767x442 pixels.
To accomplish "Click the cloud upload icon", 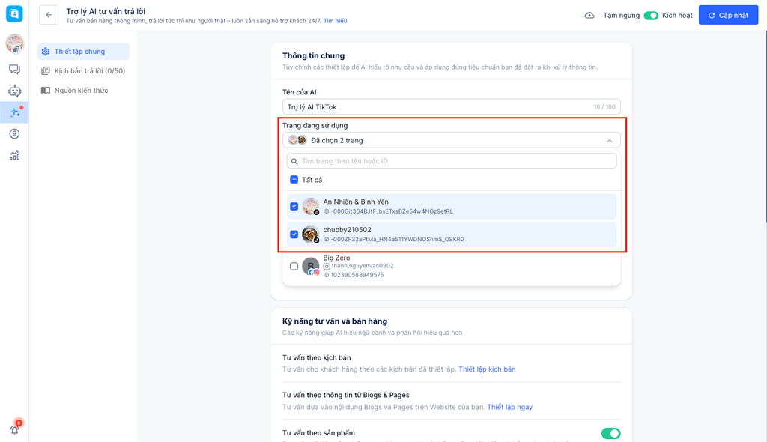I will tap(589, 16).
